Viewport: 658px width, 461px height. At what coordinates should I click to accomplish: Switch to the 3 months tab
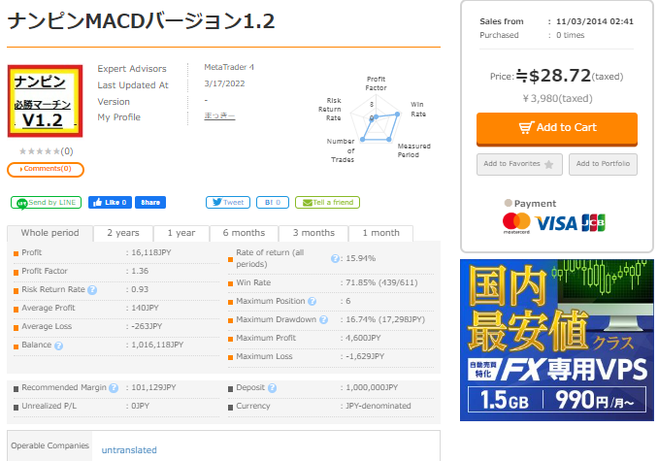click(313, 233)
